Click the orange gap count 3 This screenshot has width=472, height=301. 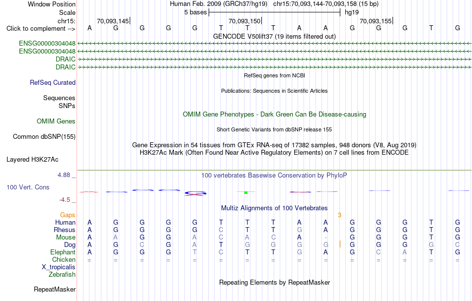[339, 215]
